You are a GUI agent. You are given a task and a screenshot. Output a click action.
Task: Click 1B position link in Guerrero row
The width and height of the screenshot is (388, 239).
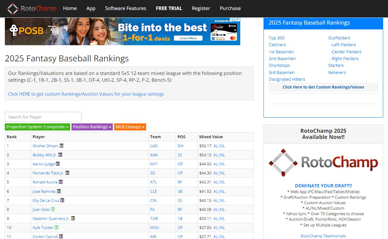point(180,219)
